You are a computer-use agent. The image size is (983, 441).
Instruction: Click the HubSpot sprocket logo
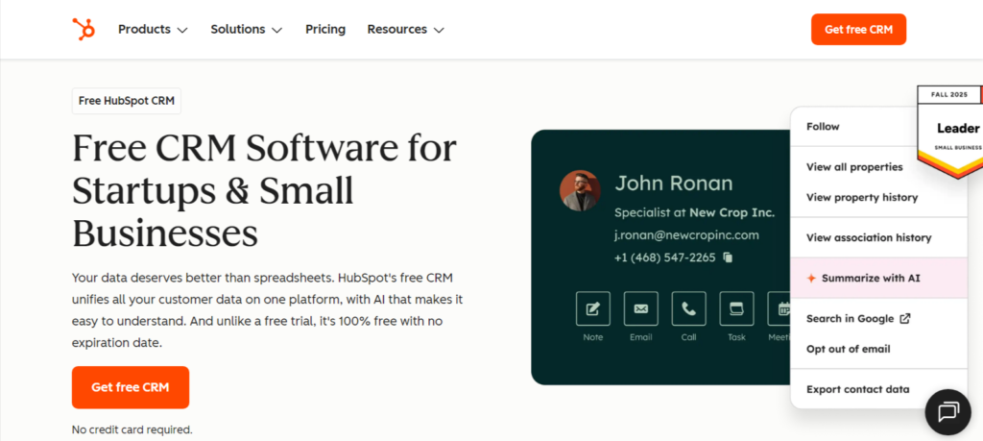(84, 29)
